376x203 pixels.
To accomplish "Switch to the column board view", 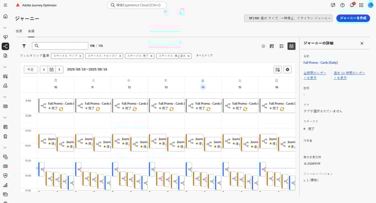I will pyautogui.click(x=272, y=46).
